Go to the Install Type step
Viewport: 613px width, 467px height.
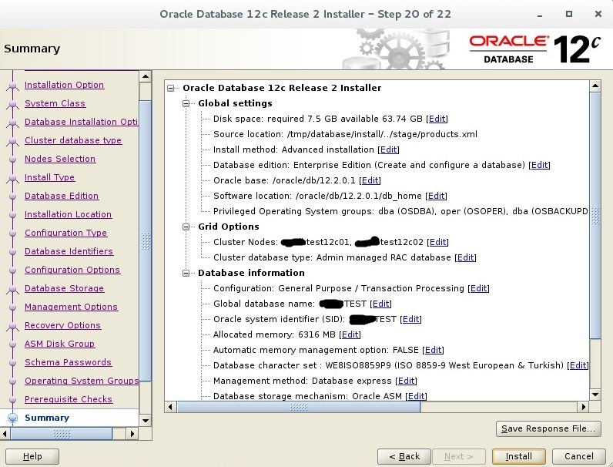pyautogui.click(x=49, y=177)
